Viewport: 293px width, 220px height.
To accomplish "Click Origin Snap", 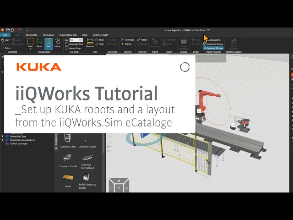I will (195, 40).
